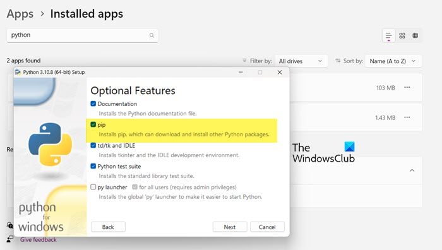Viewport: 442px width, 250px height.
Task: Open the All drives filter dropdown
Action: [301, 61]
